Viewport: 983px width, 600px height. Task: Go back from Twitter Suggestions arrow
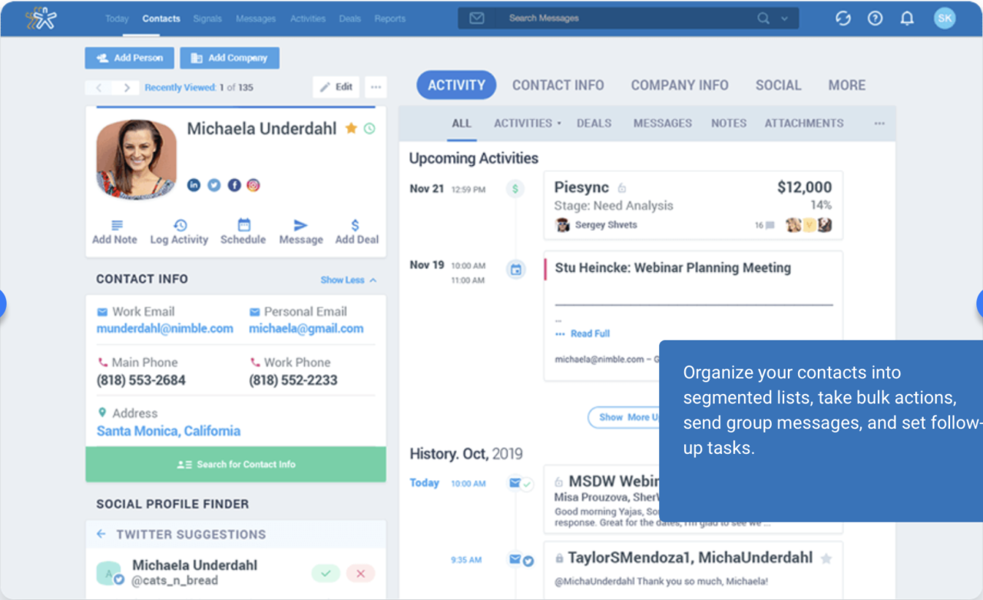click(x=101, y=534)
